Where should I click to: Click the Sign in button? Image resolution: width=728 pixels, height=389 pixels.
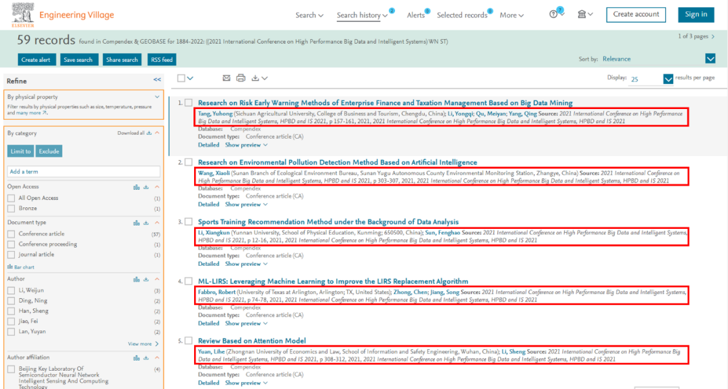click(x=696, y=14)
